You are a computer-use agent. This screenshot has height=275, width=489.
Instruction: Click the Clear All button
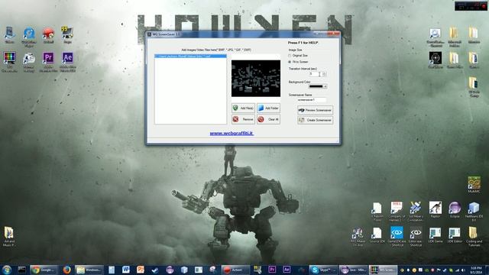point(268,119)
